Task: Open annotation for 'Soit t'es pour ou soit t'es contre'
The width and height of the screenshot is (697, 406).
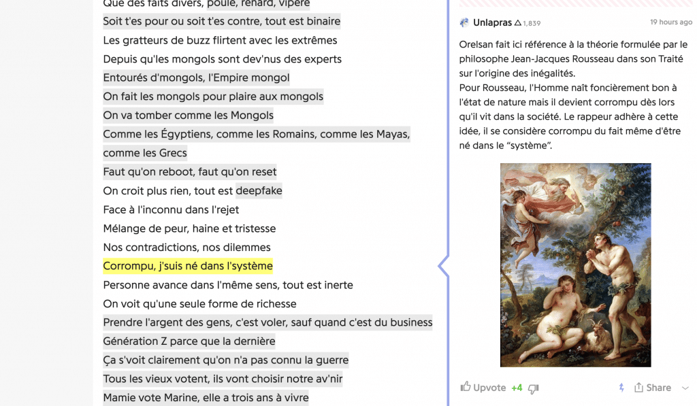Action: pos(221,21)
